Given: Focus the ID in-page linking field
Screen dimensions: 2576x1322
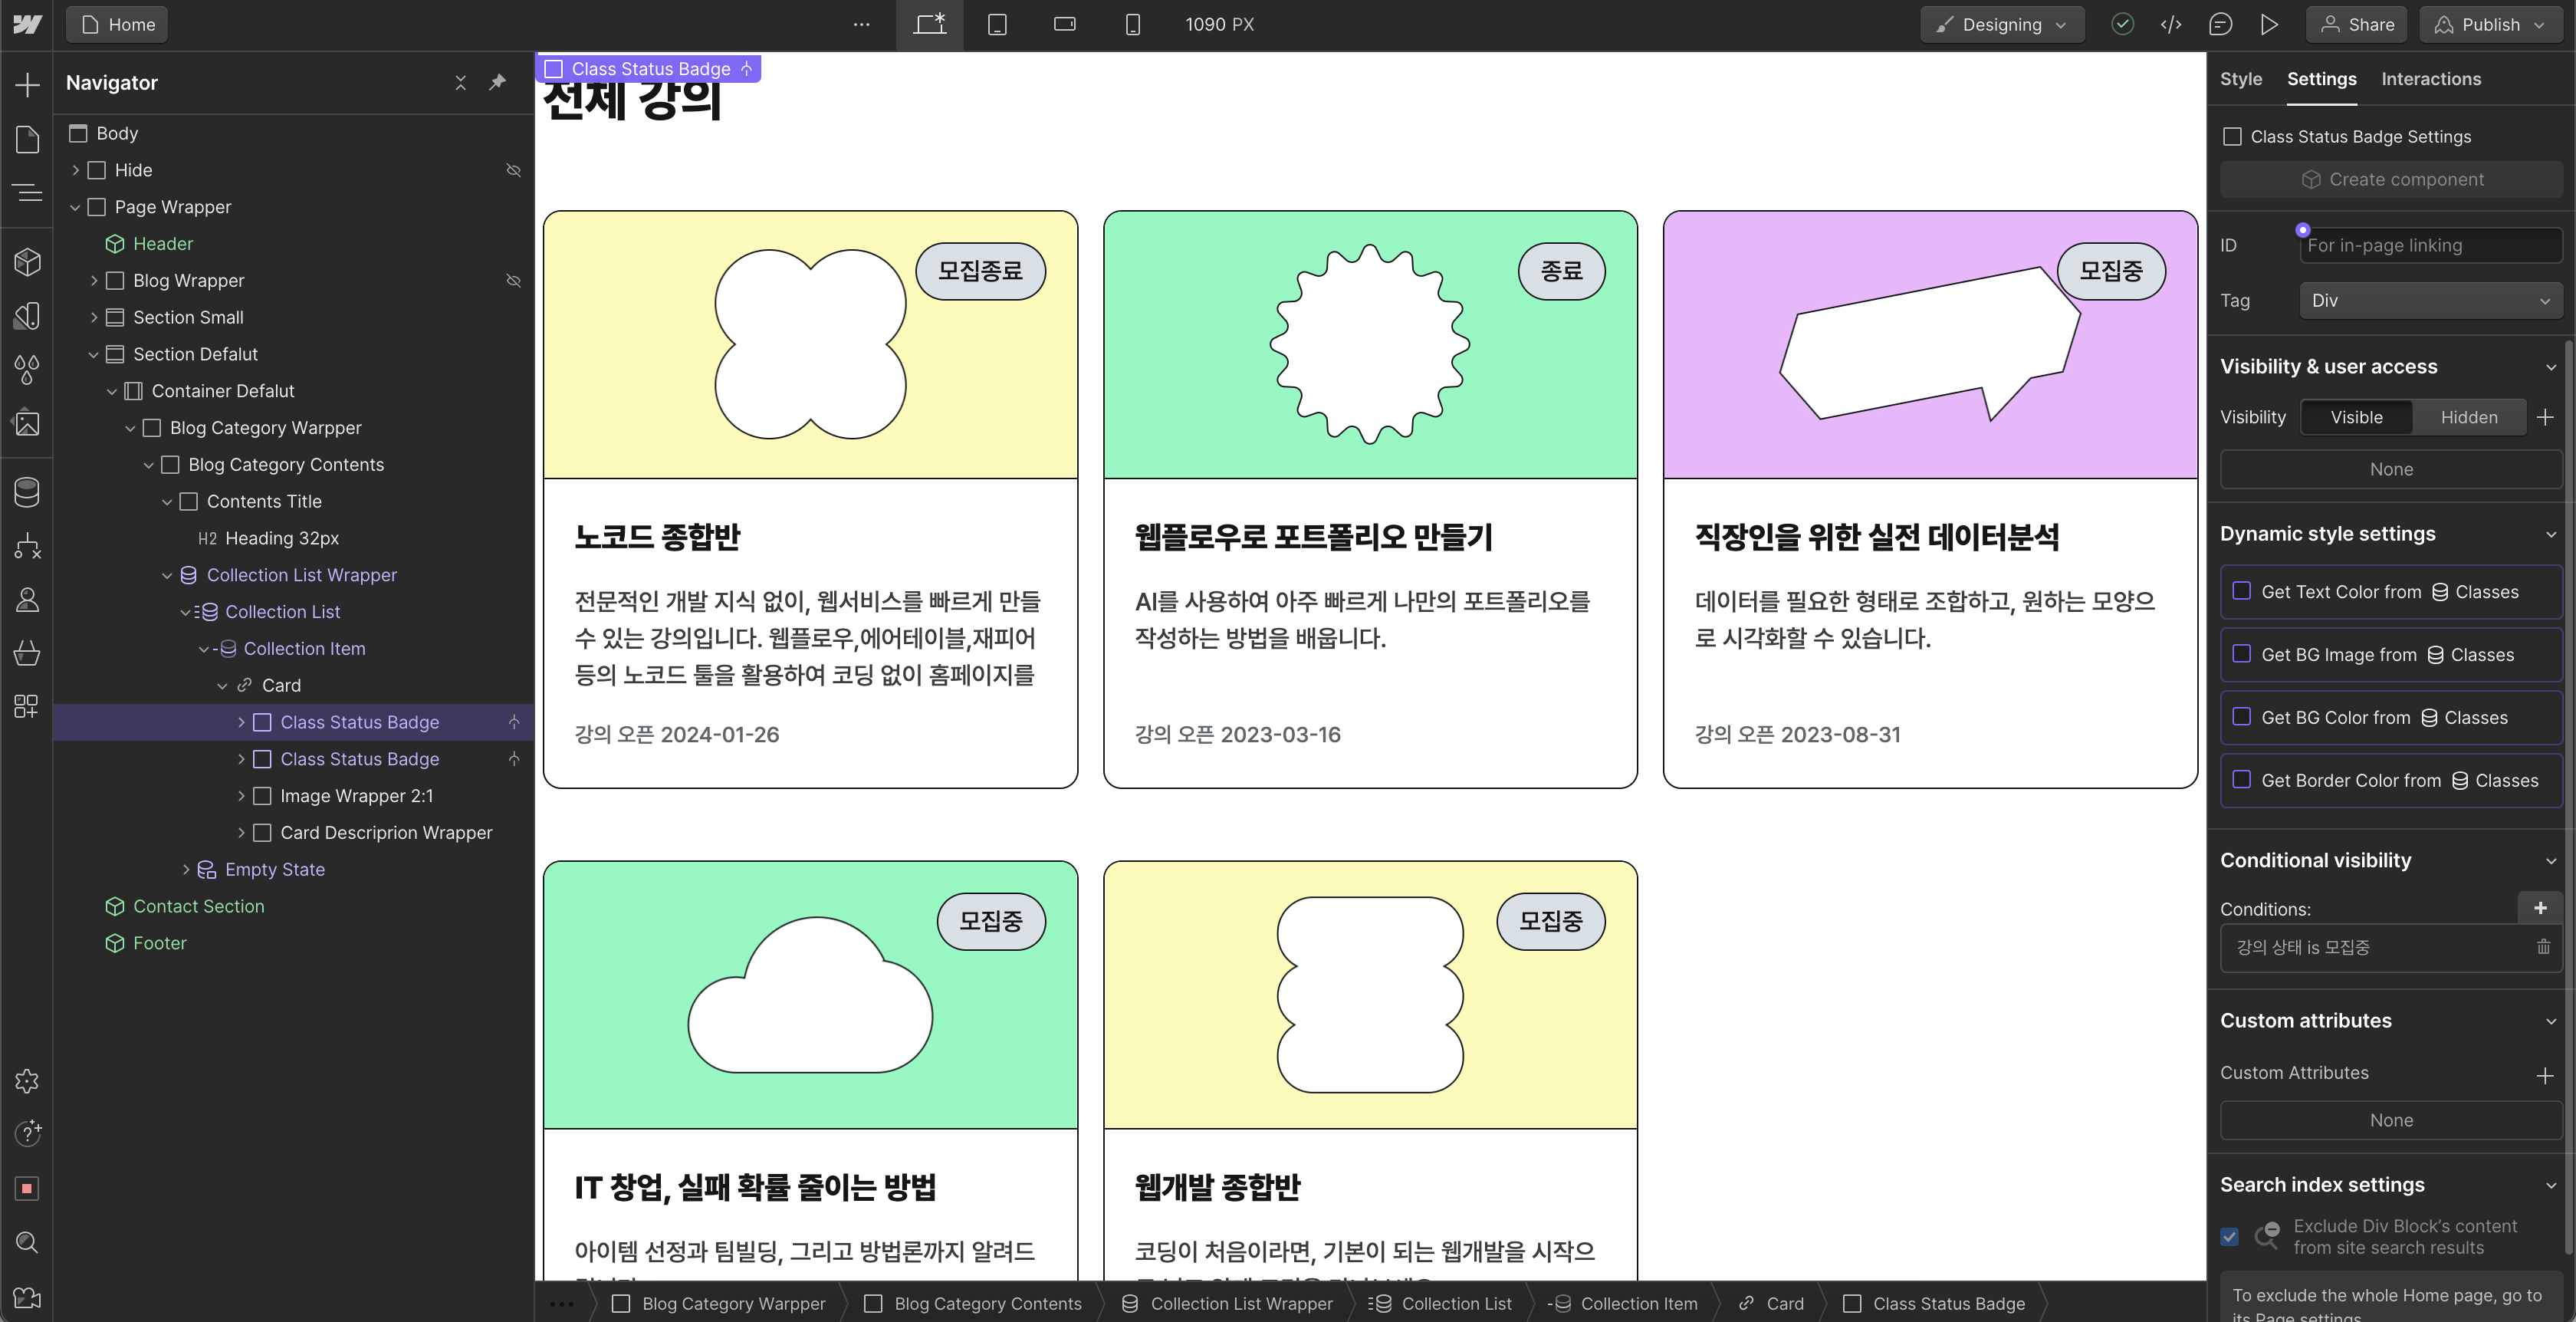Looking at the screenshot, I should click(x=2431, y=245).
